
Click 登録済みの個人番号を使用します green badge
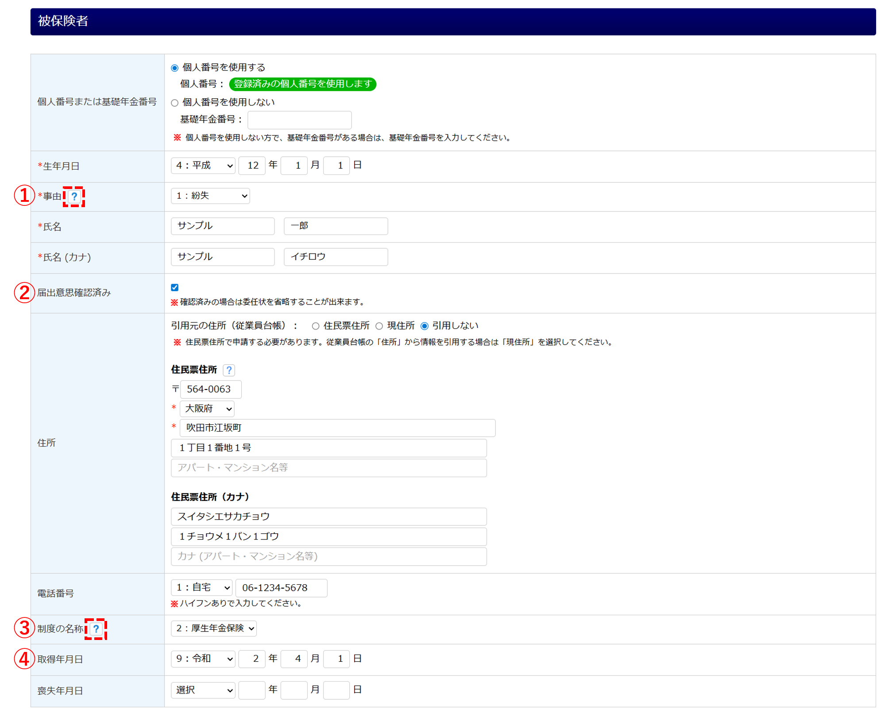(x=303, y=84)
